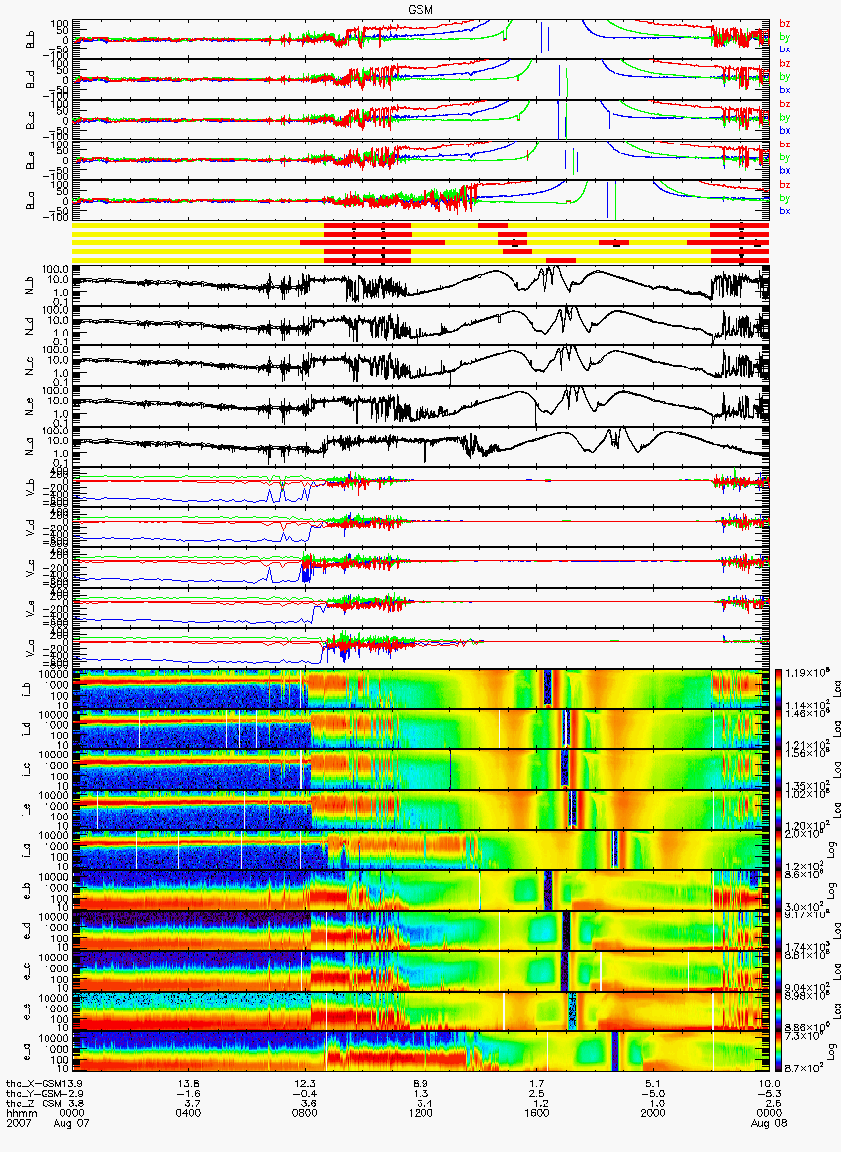Viewport: 841px width, 1152px height.
Task: Click the by legend label of B_c panel
Action: 785,118
